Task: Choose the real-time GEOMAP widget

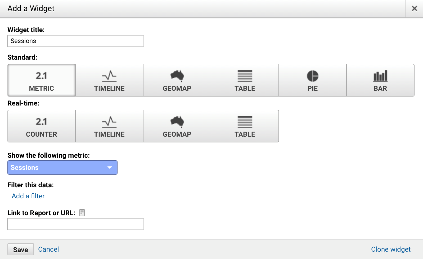Action: pyautogui.click(x=177, y=126)
